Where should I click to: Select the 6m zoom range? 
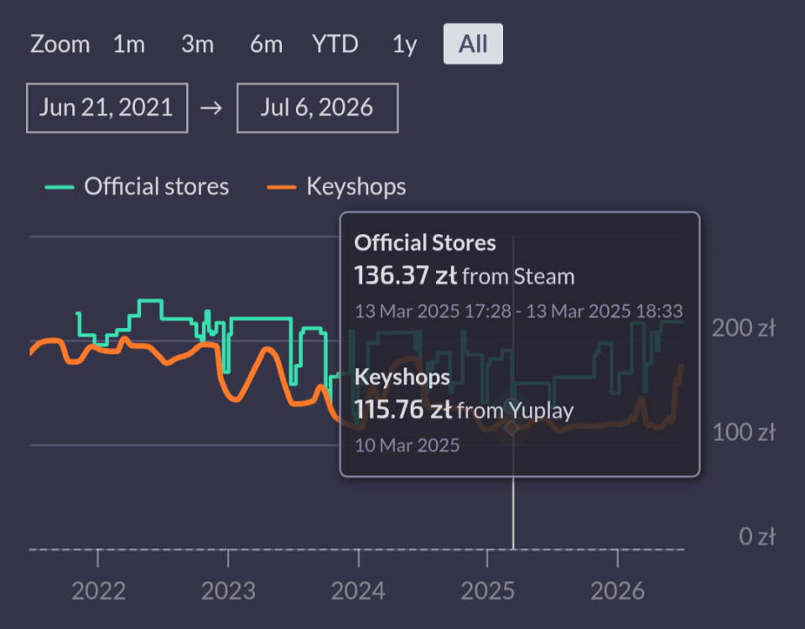coord(266,44)
